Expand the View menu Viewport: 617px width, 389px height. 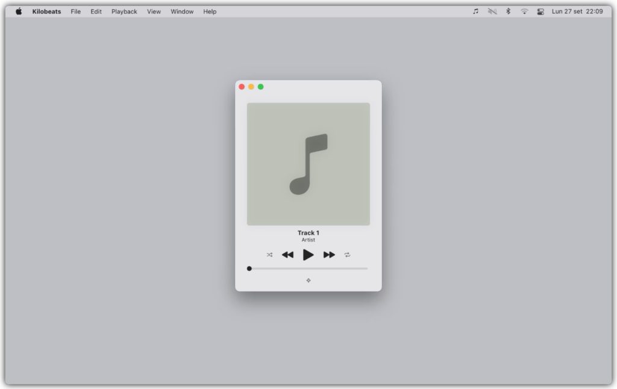(x=154, y=11)
